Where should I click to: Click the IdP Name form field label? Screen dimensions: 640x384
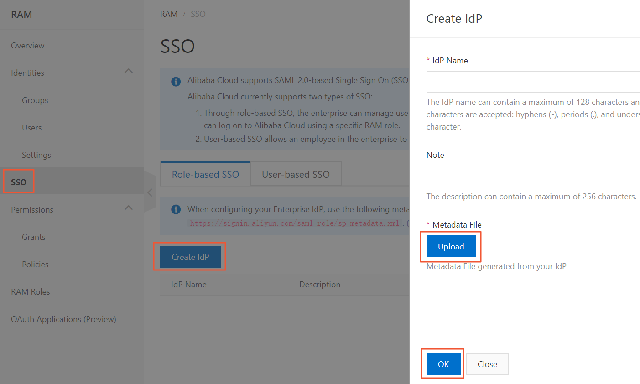450,61
